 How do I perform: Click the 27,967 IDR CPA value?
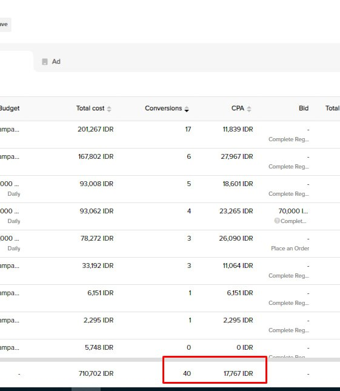[237, 156]
